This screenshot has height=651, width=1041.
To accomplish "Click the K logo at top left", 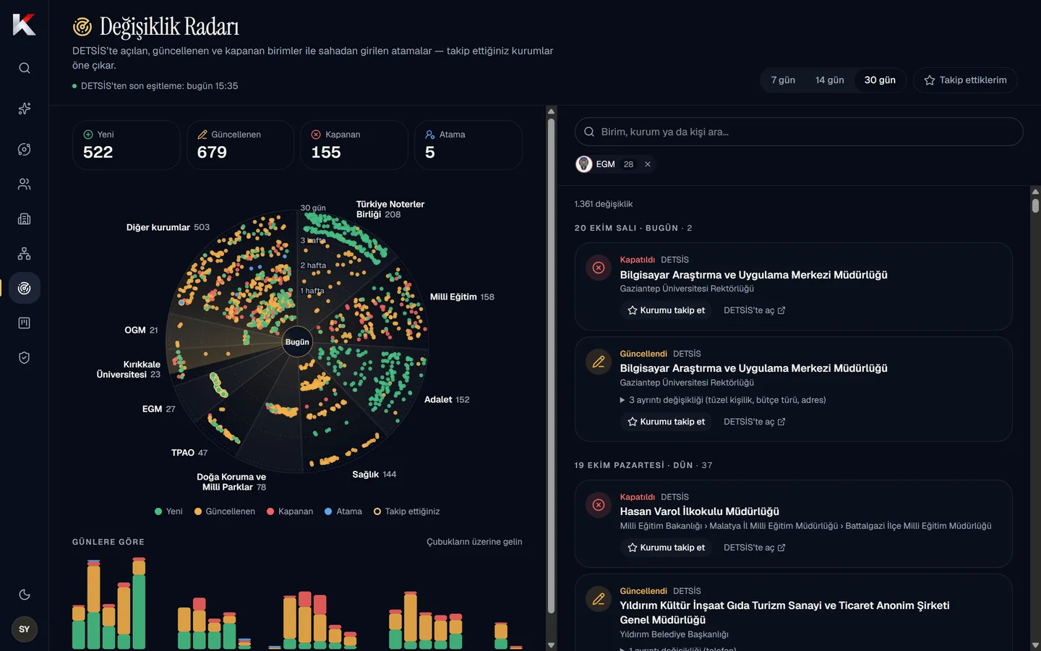I will pyautogui.click(x=24, y=25).
